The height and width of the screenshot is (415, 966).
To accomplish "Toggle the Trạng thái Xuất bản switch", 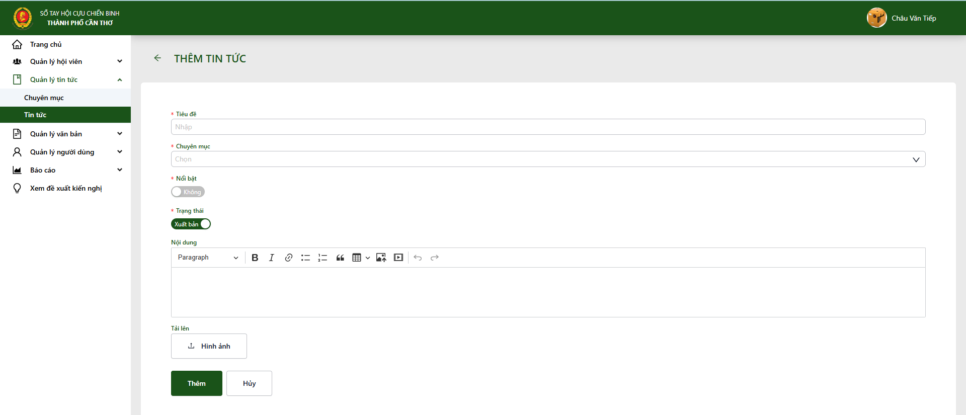I will 191,224.
